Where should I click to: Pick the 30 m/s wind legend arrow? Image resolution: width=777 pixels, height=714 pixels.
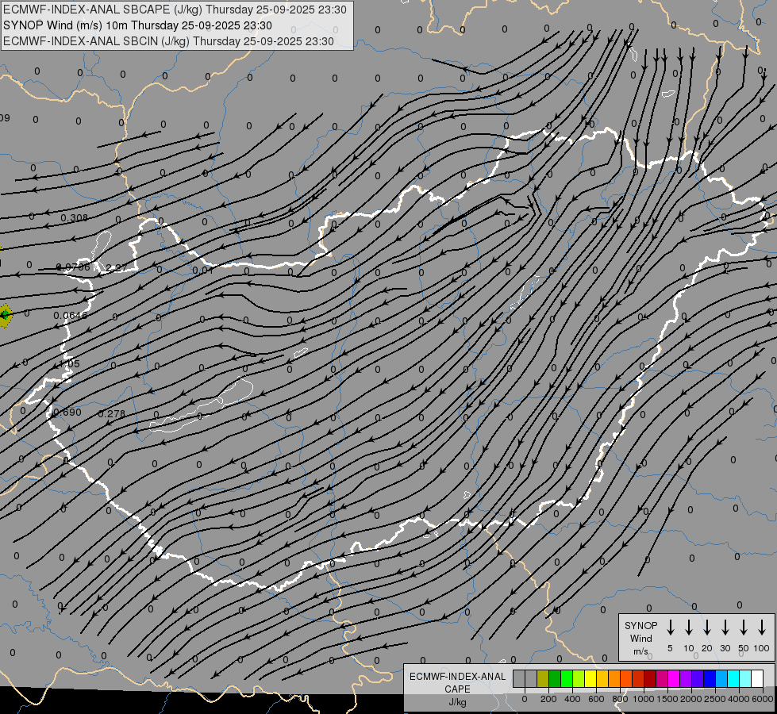pyautogui.click(x=725, y=628)
